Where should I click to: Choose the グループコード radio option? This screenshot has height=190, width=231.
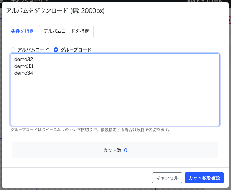[56, 50]
